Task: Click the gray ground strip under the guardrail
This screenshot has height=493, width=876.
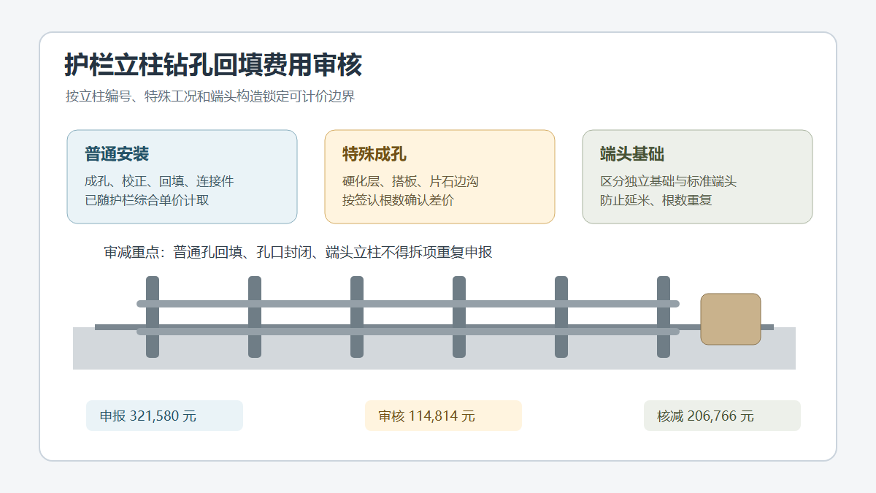Action: click(x=434, y=348)
